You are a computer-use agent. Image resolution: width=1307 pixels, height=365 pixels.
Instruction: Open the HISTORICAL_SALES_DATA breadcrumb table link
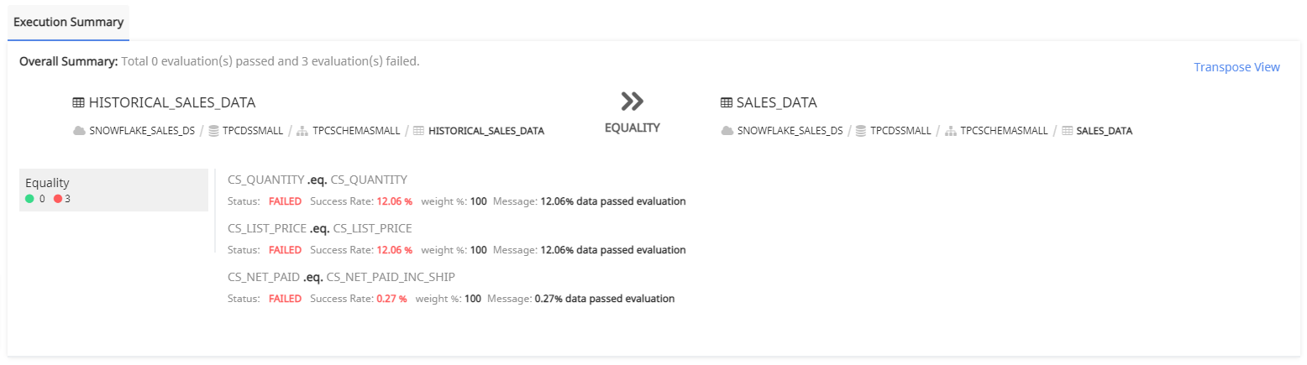click(x=486, y=131)
